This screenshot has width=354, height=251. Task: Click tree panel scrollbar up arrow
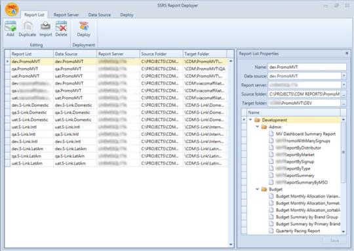344,119
